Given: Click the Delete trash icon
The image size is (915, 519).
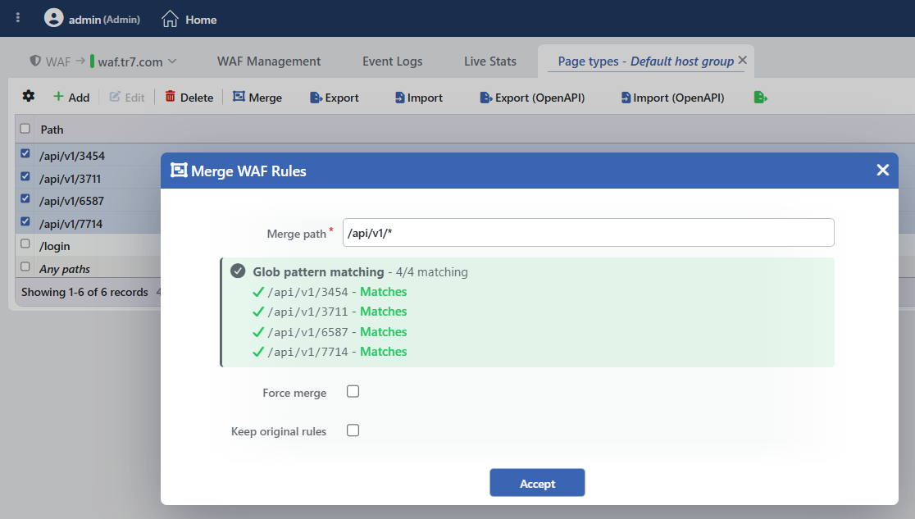Looking at the screenshot, I should pyautogui.click(x=170, y=96).
